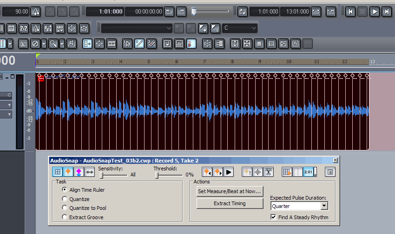Select the Quantize to Pool option

click(x=65, y=208)
